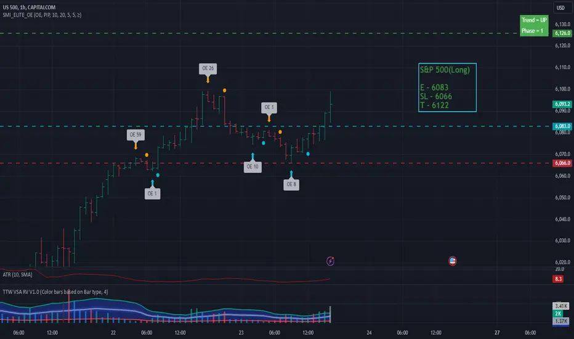Click the 6,066.0 red stop-loss price label
This screenshot has height=339, width=574.
[562, 163]
